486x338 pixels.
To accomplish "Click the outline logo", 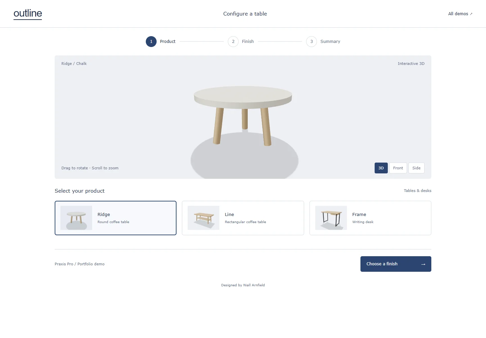I will coord(28,14).
